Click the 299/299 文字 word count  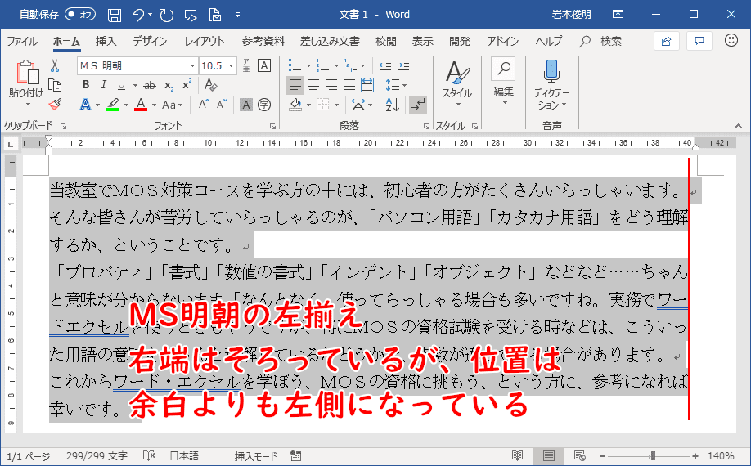pos(97,456)
